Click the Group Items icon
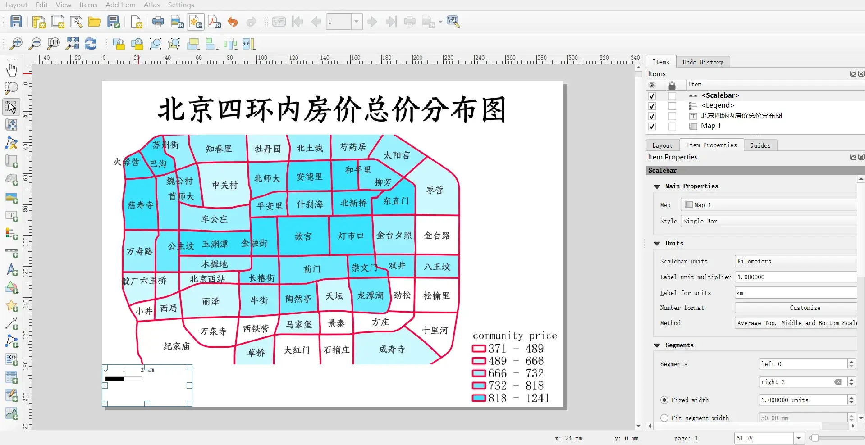865x445 pixels. [x=156, y=44]
